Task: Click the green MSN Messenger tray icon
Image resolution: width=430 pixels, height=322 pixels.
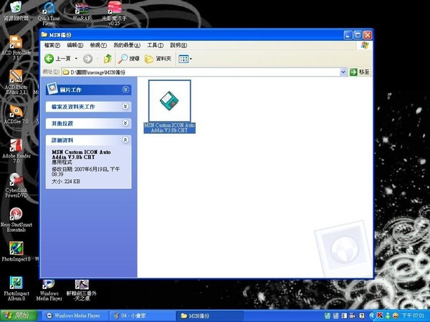Action: (x=388, y=316)
